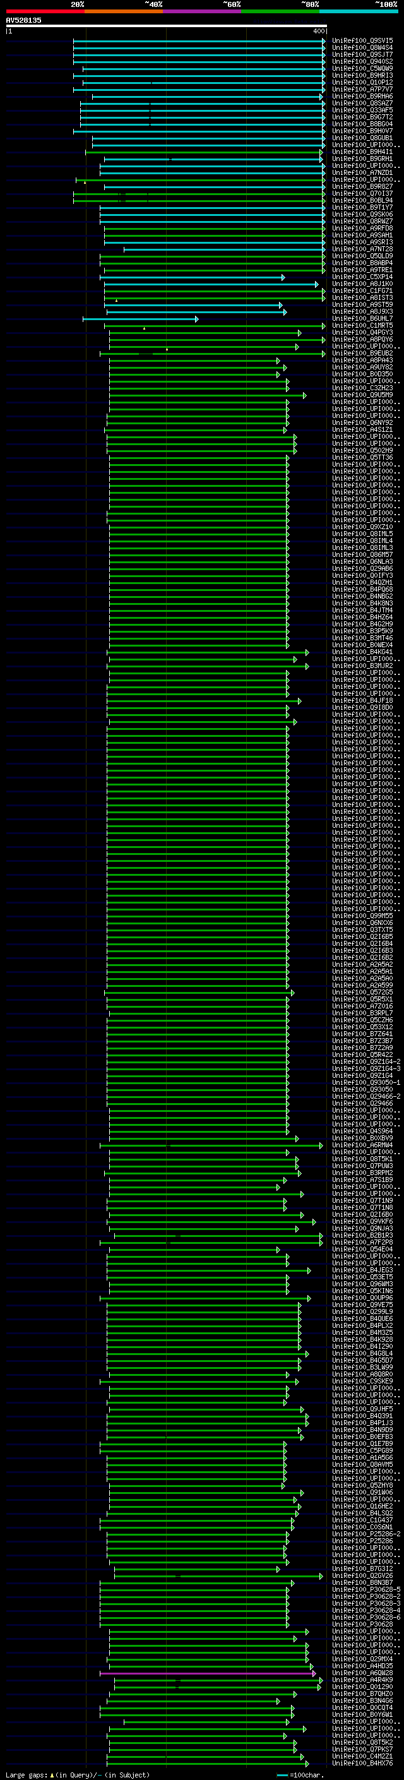The width and height of the screenshot is (404, 1780).
Task: Select hit label UniRef100_Q33AF5
Action: tap(362, 111)
